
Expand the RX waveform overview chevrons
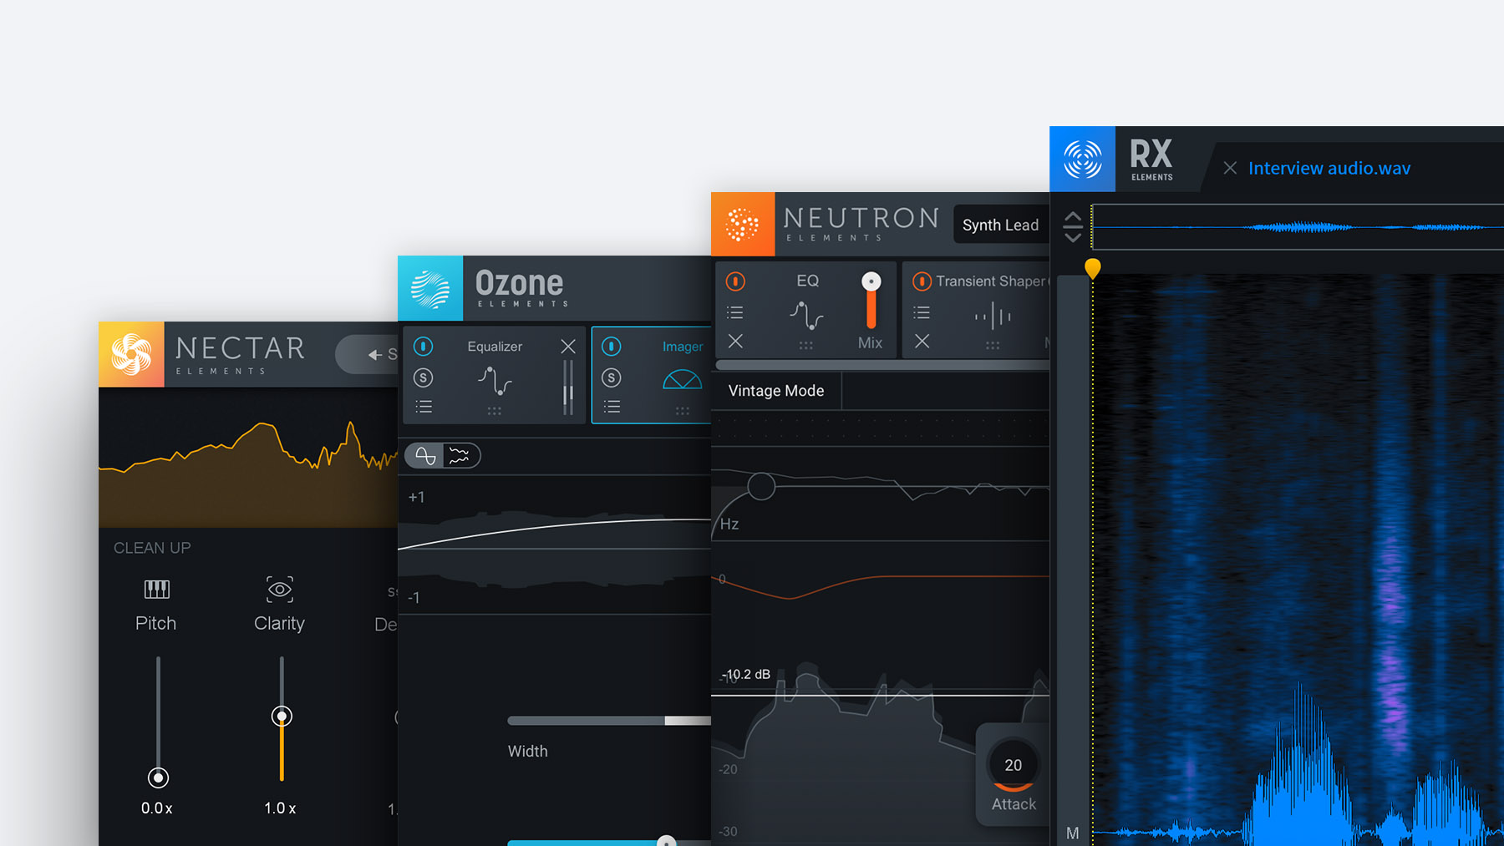click(x=1073, y=226)
